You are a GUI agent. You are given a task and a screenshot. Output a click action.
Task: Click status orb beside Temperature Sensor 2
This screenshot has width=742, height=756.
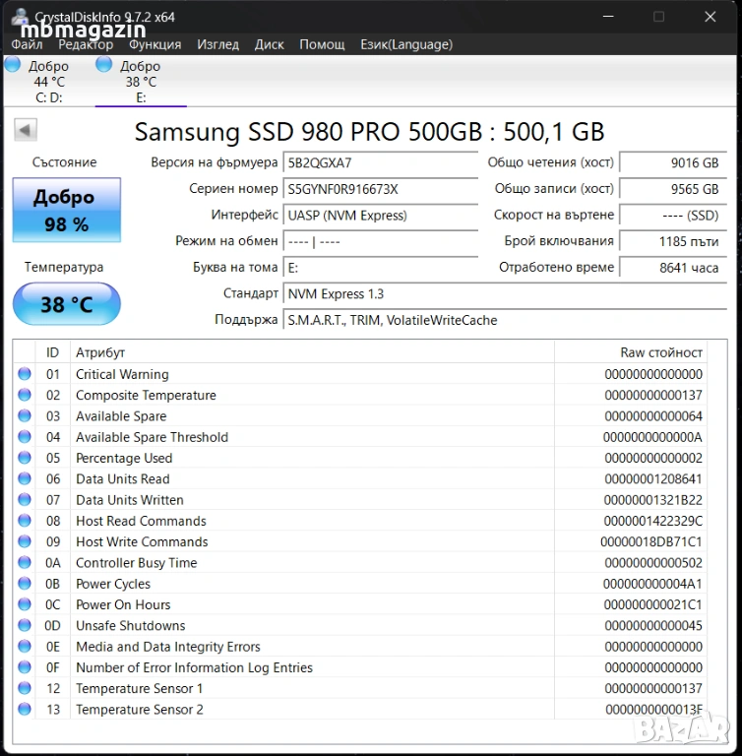[25, 710]
